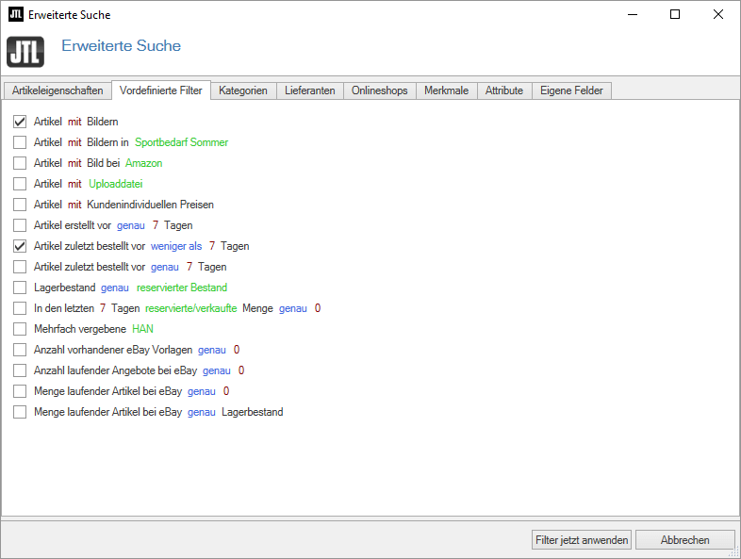Click the Abbrechen button
The height and width of the screenshot is (559, 741).
[x=684, y=540]
